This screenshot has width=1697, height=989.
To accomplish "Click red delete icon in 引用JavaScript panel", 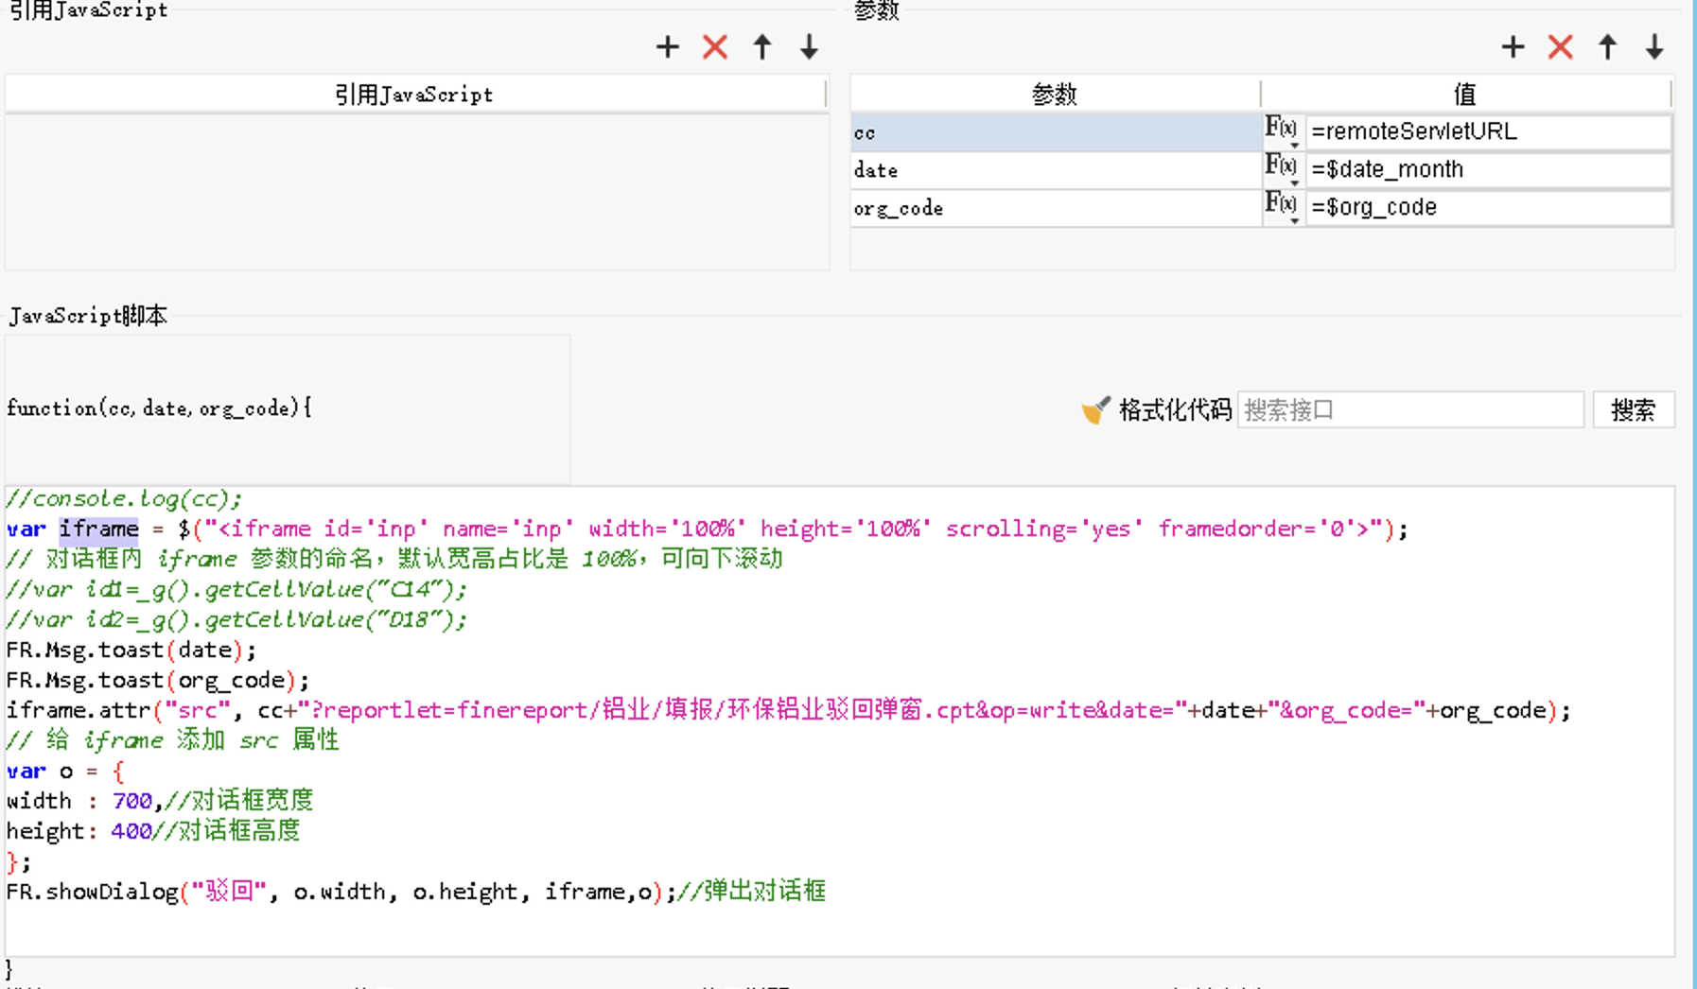I will (715, 47).
